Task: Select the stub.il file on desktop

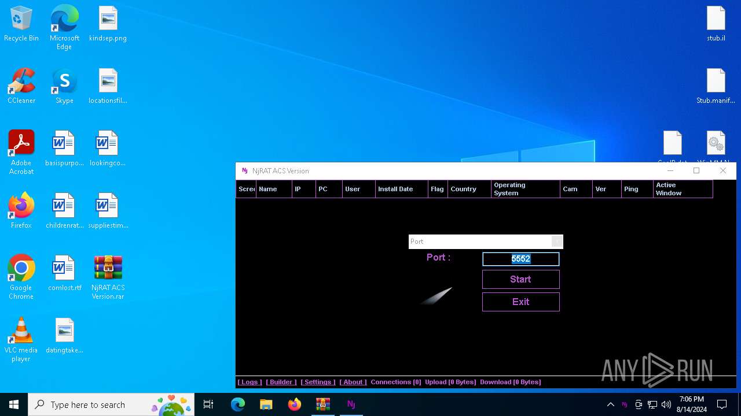Action: pyautogui.click(x=716, y=24)
